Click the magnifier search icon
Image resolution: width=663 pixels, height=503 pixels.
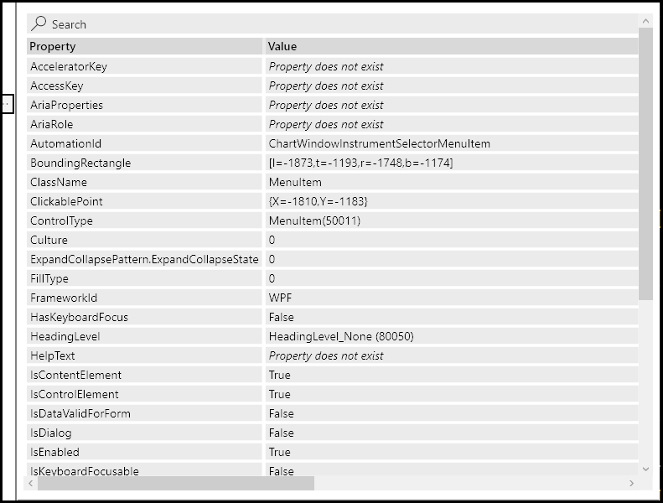pos(39,23)
